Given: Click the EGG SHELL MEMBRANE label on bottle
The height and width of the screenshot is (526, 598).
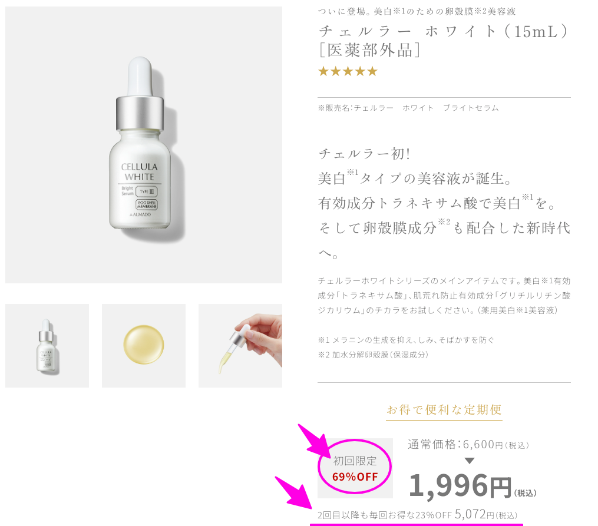Looking at the screenshot, I should tap(147, 204).
